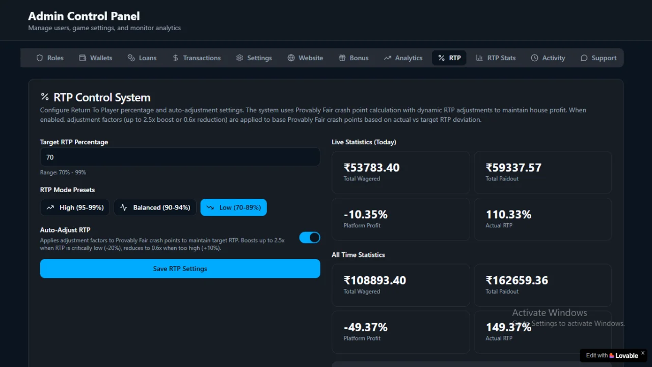Image resolution: width=652 pixels, height=367 pixels.
Task: Click Save RTP Settings button
Action: (180, 269)
